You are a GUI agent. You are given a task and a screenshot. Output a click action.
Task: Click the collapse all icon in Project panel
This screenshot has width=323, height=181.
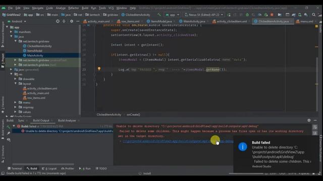point(64,21)
